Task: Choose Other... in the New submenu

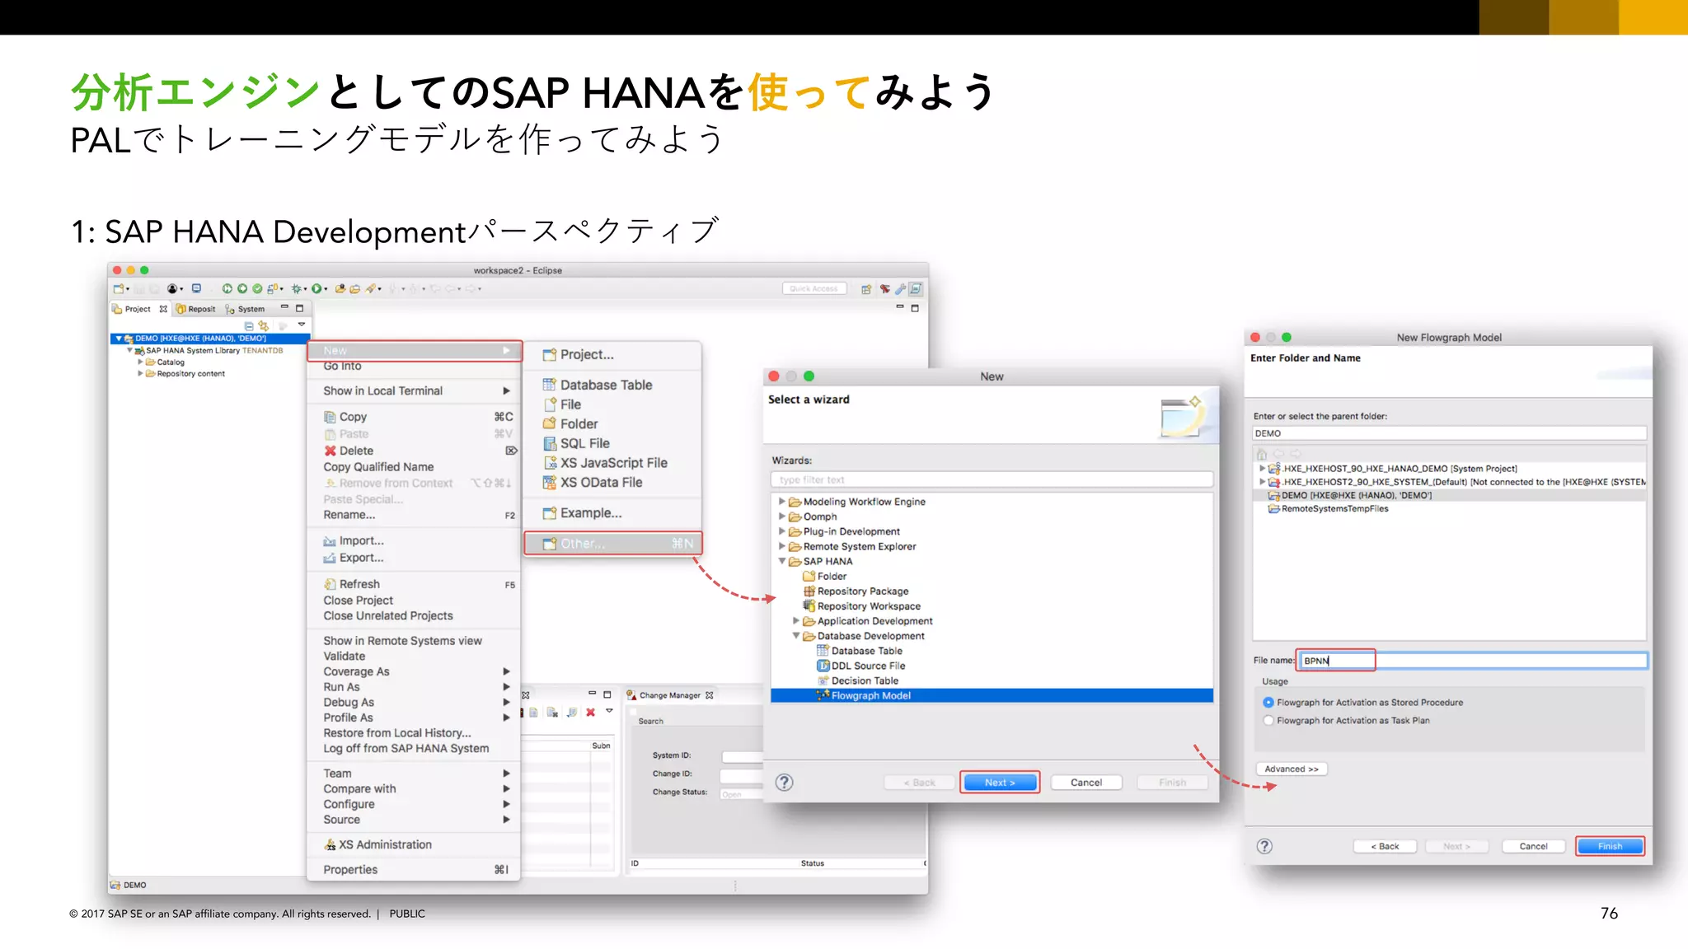Action: pos(613,544)
